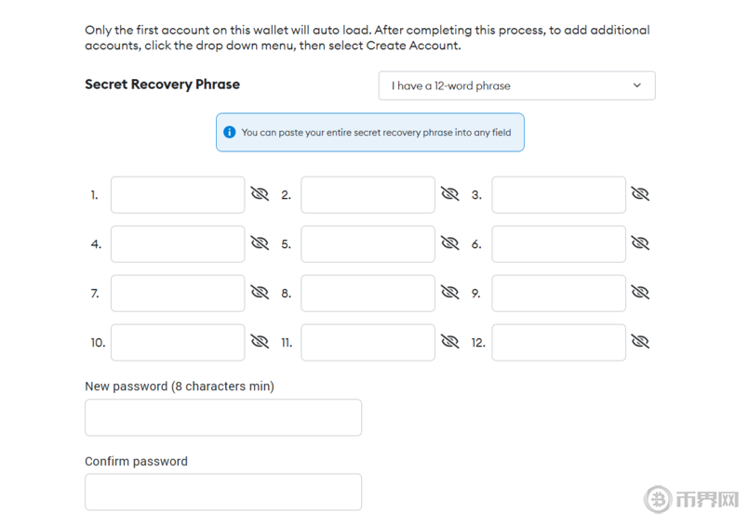Toggle eye icon for word 3

pyautogui.click(x=640, y=194)
